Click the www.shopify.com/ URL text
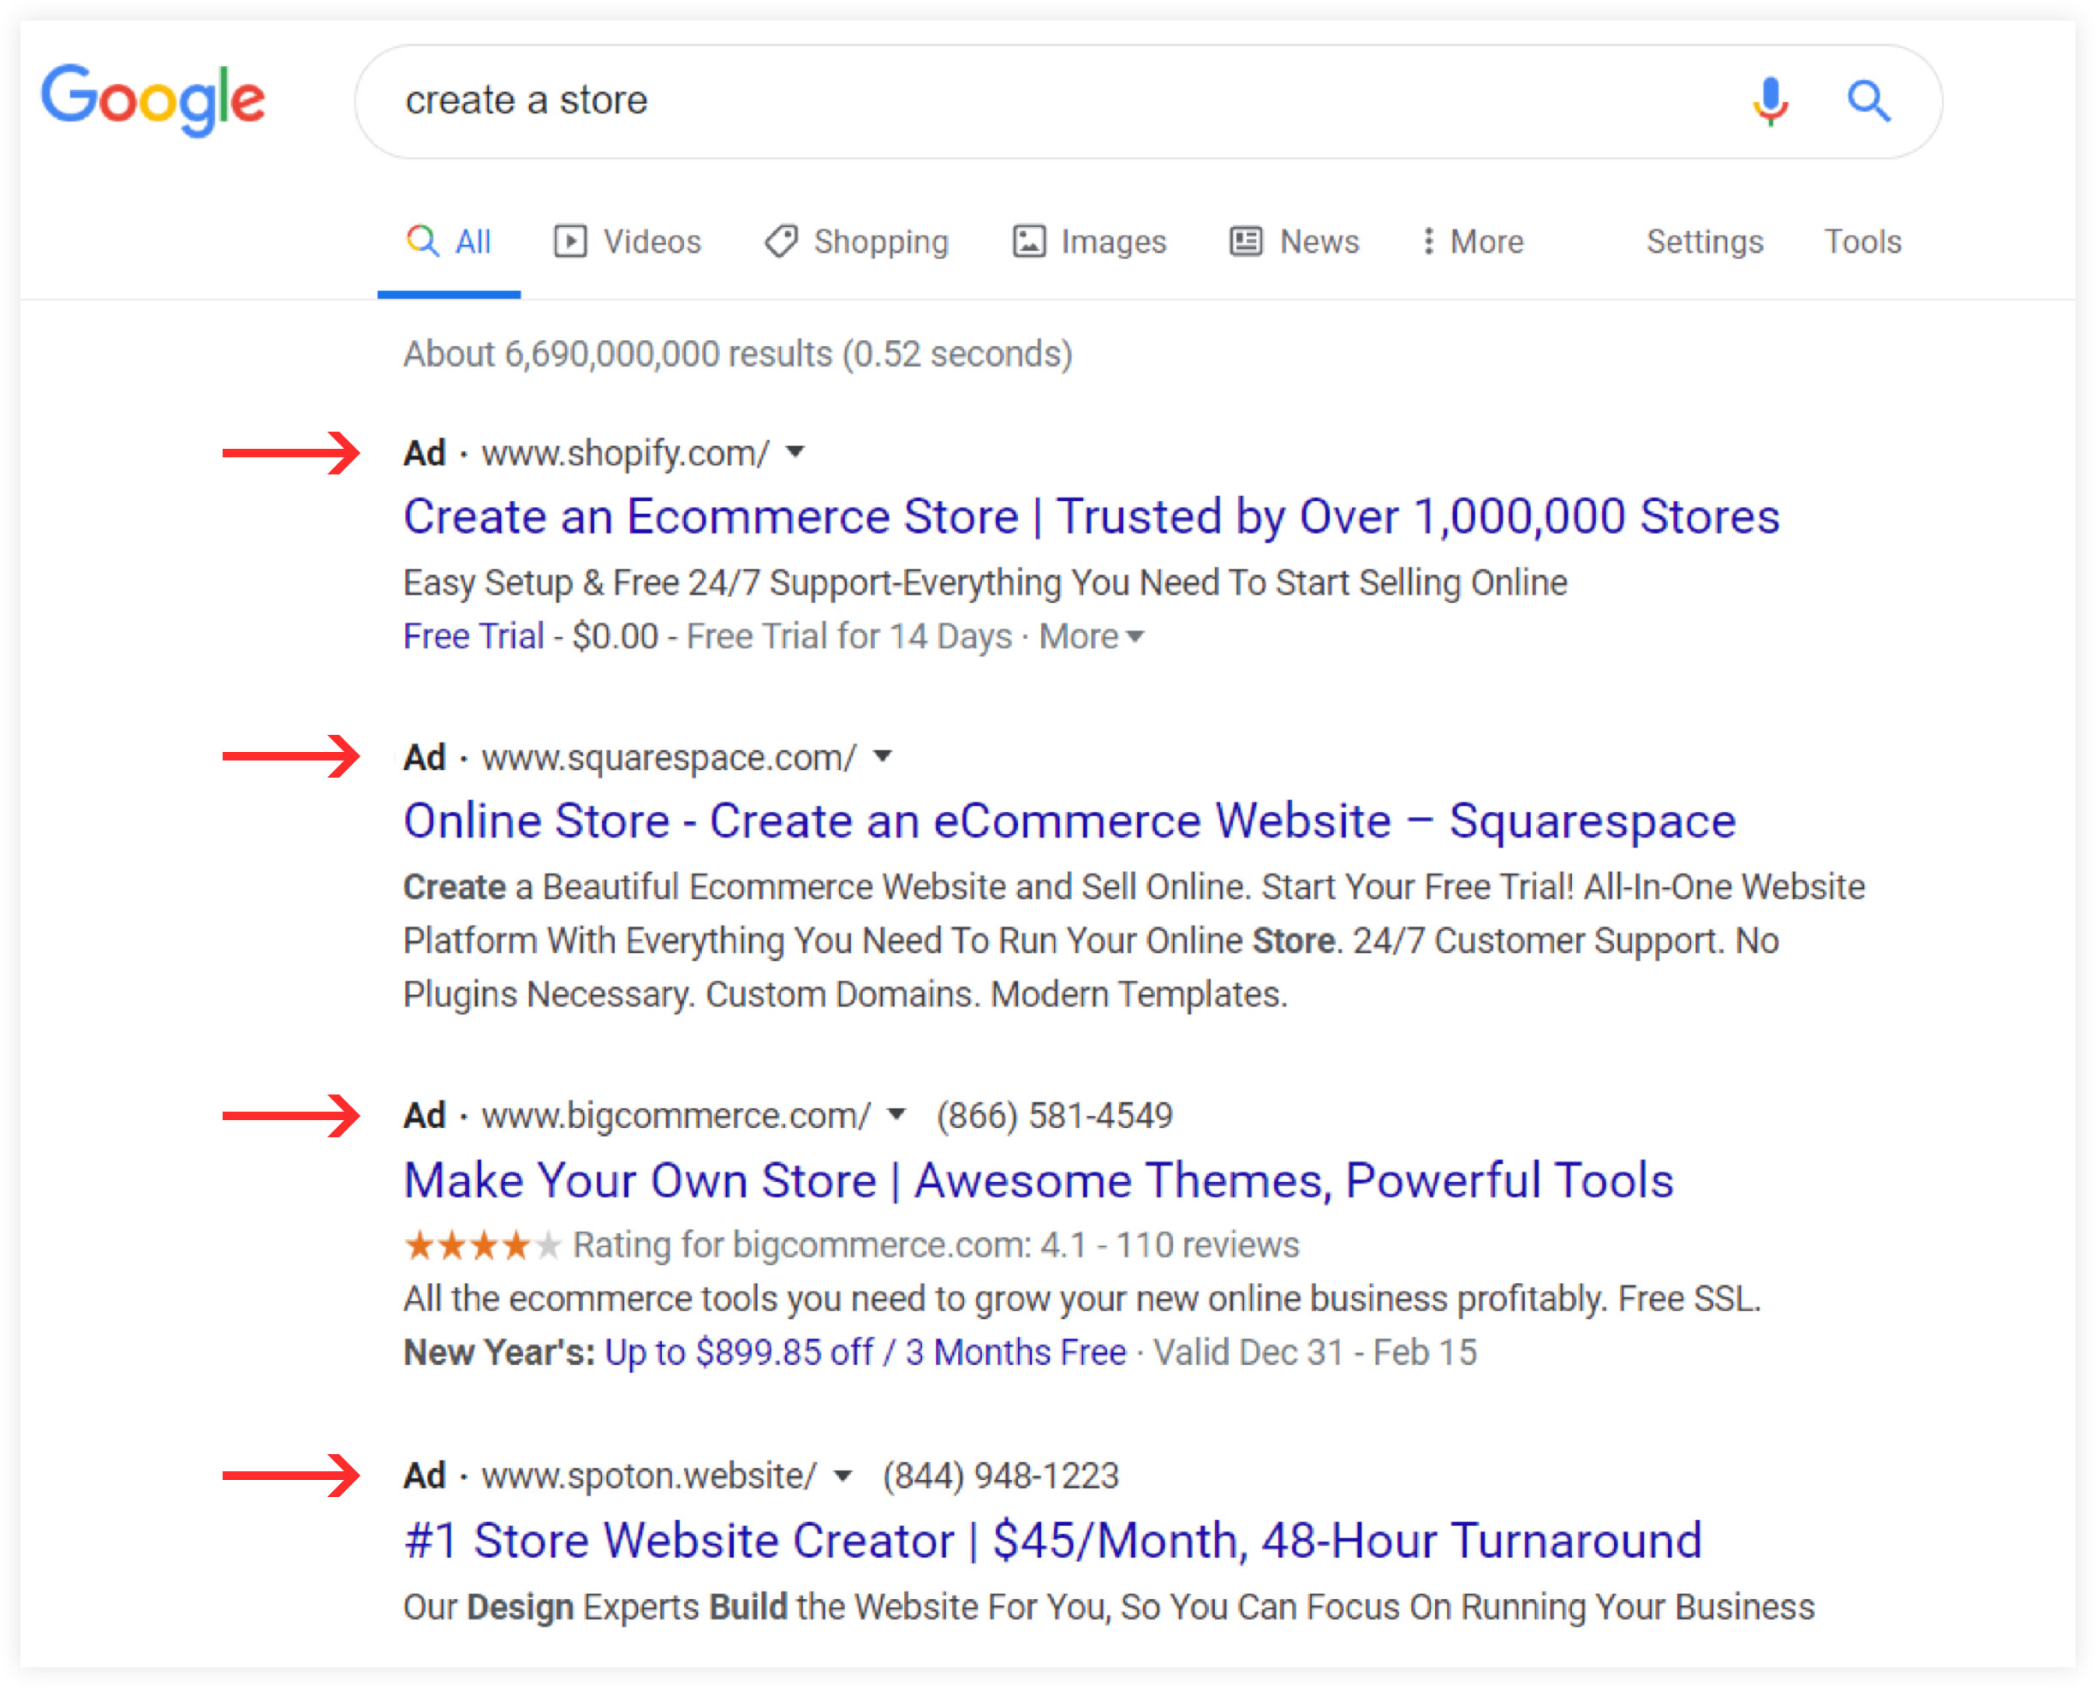Image resolution: width=2096 pixels, height=1688 pixels. coord(625,453)
